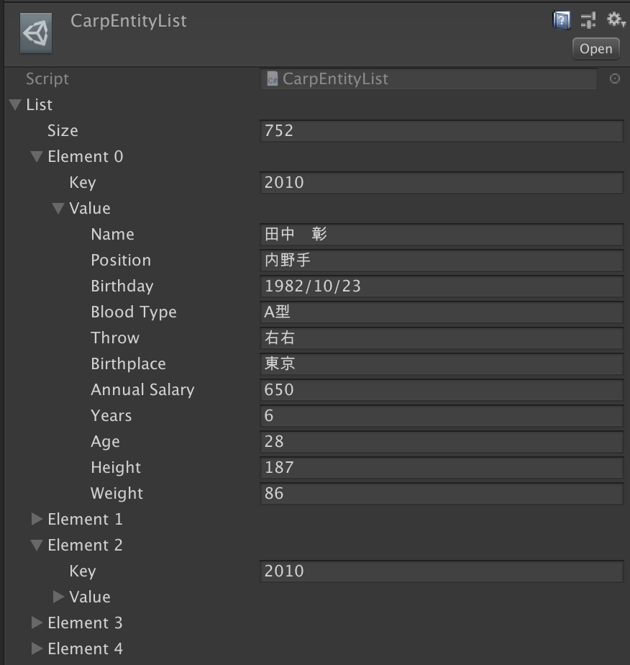The height and width of the screenshot is (665, 630).
Task: Open the help reference book icon
Action: pos(562,20)
